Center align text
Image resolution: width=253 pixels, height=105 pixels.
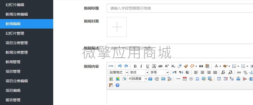coord(202,72)
